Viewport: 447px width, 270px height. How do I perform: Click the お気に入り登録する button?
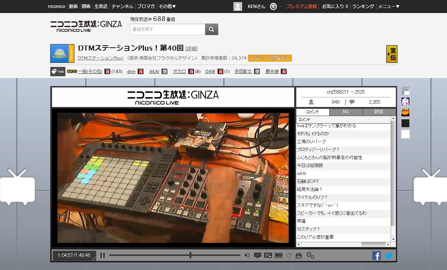(270, 58)
